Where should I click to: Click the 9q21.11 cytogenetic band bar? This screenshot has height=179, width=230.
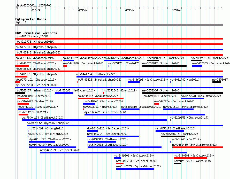119,25
